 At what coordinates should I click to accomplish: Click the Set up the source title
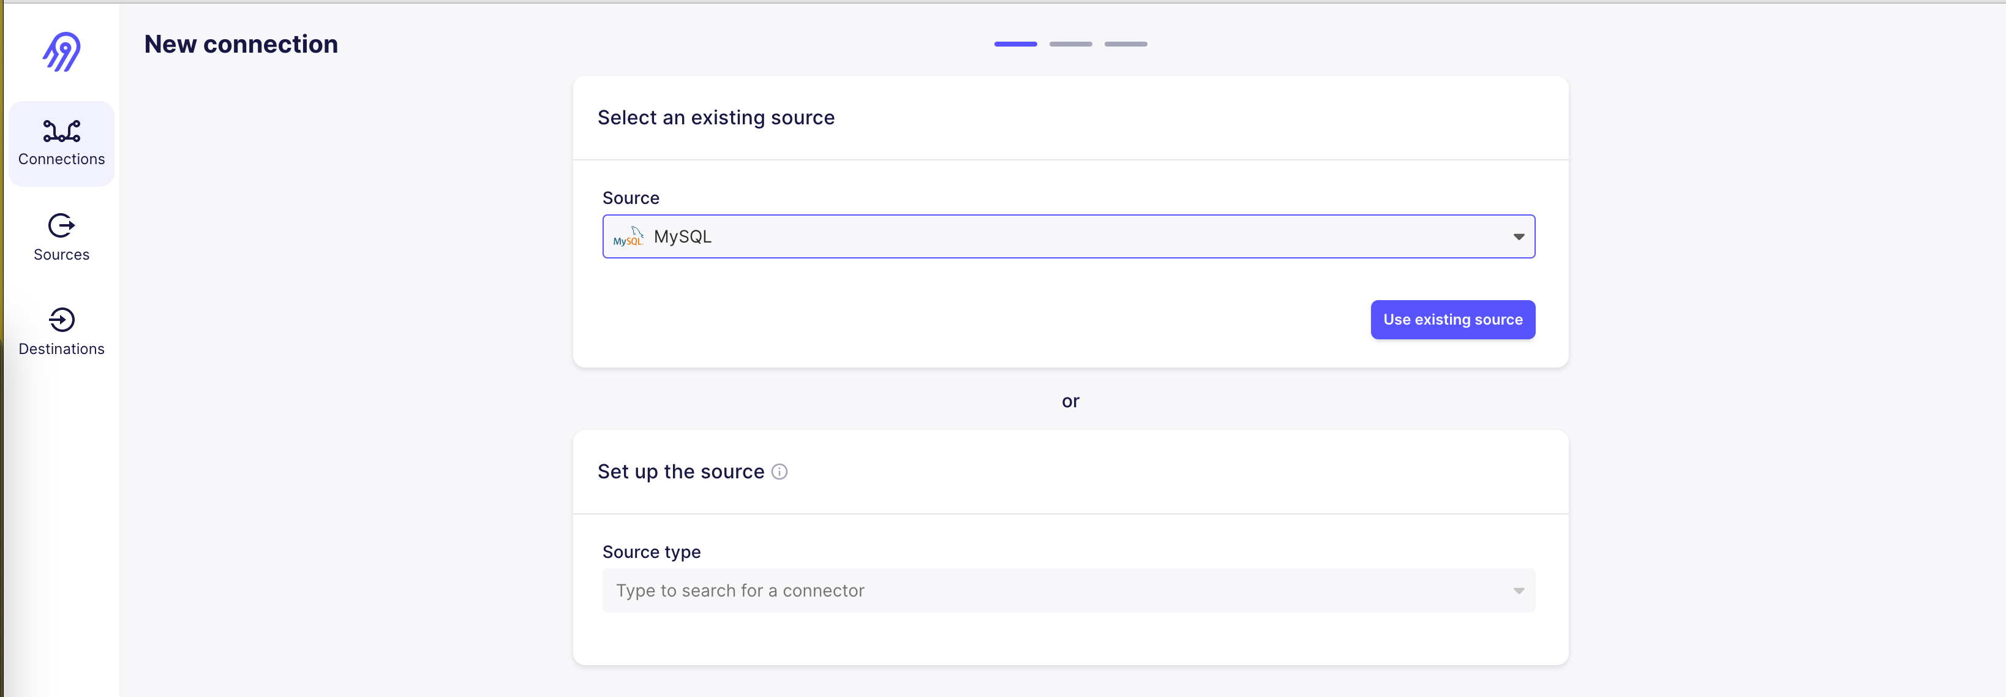tap(681, 472)
